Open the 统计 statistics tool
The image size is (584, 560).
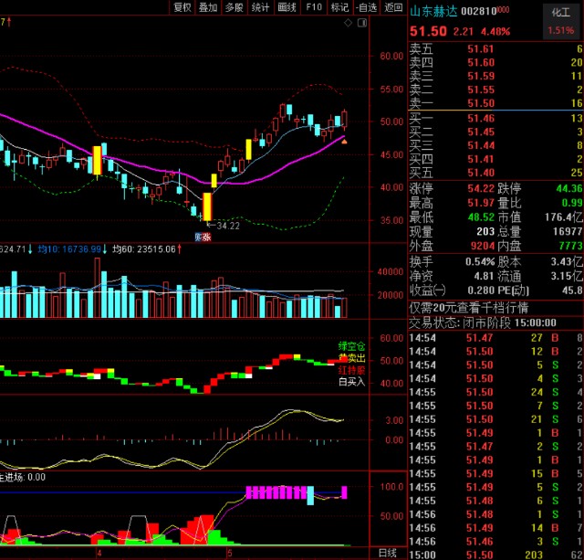click(x=261, y=7)
